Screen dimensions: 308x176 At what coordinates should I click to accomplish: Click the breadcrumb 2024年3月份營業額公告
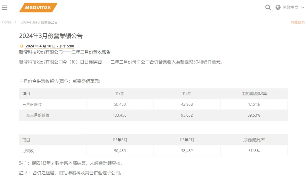(39, 22)
